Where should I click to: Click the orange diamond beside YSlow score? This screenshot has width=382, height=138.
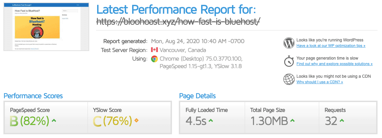136,120
